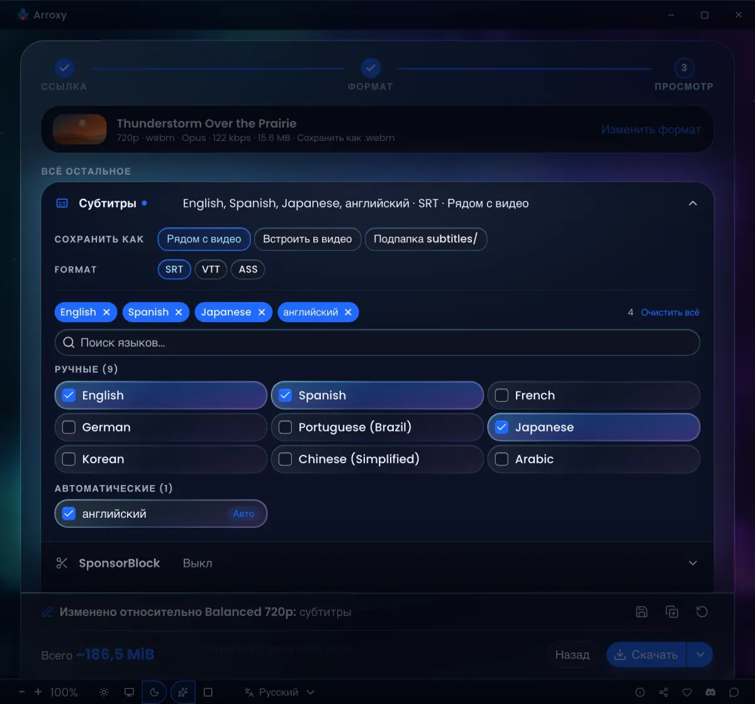Screen dimensions: 755x704
Task: Click the duplicate-plus preset icon
Action: click(672, 612)
